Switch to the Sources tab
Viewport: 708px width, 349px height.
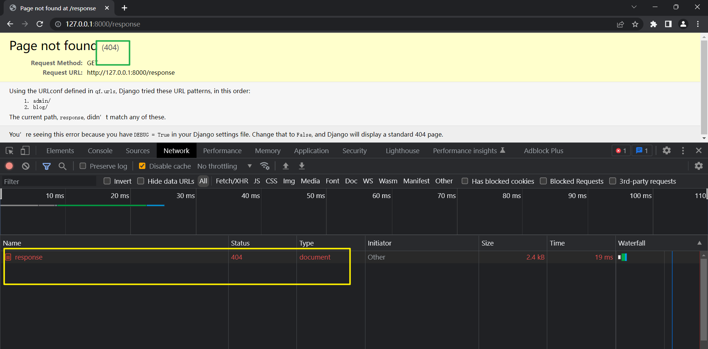click(x=138, y=151)
